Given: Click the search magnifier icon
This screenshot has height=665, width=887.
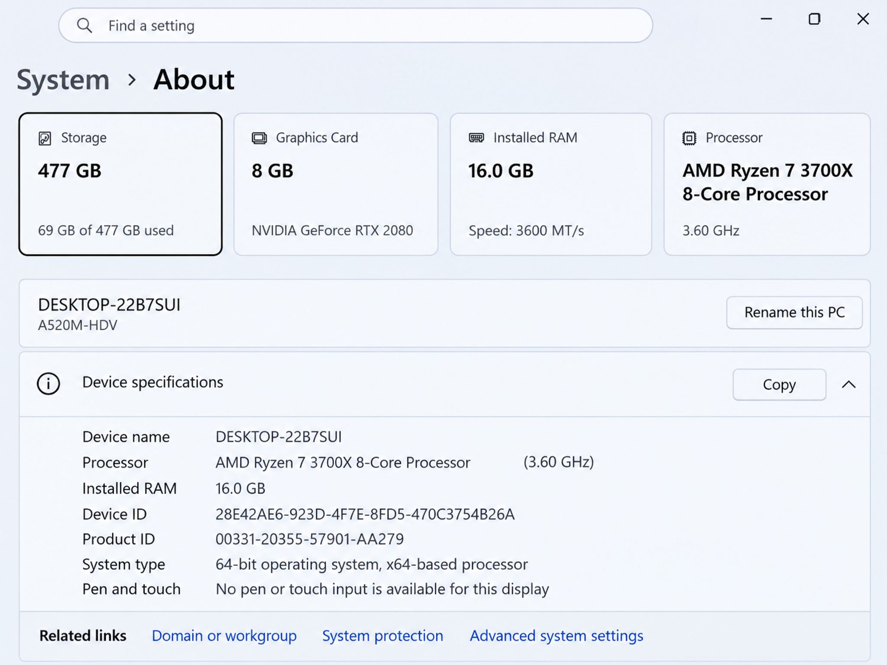Looking at the screenshot, I should tap(84, 26).
